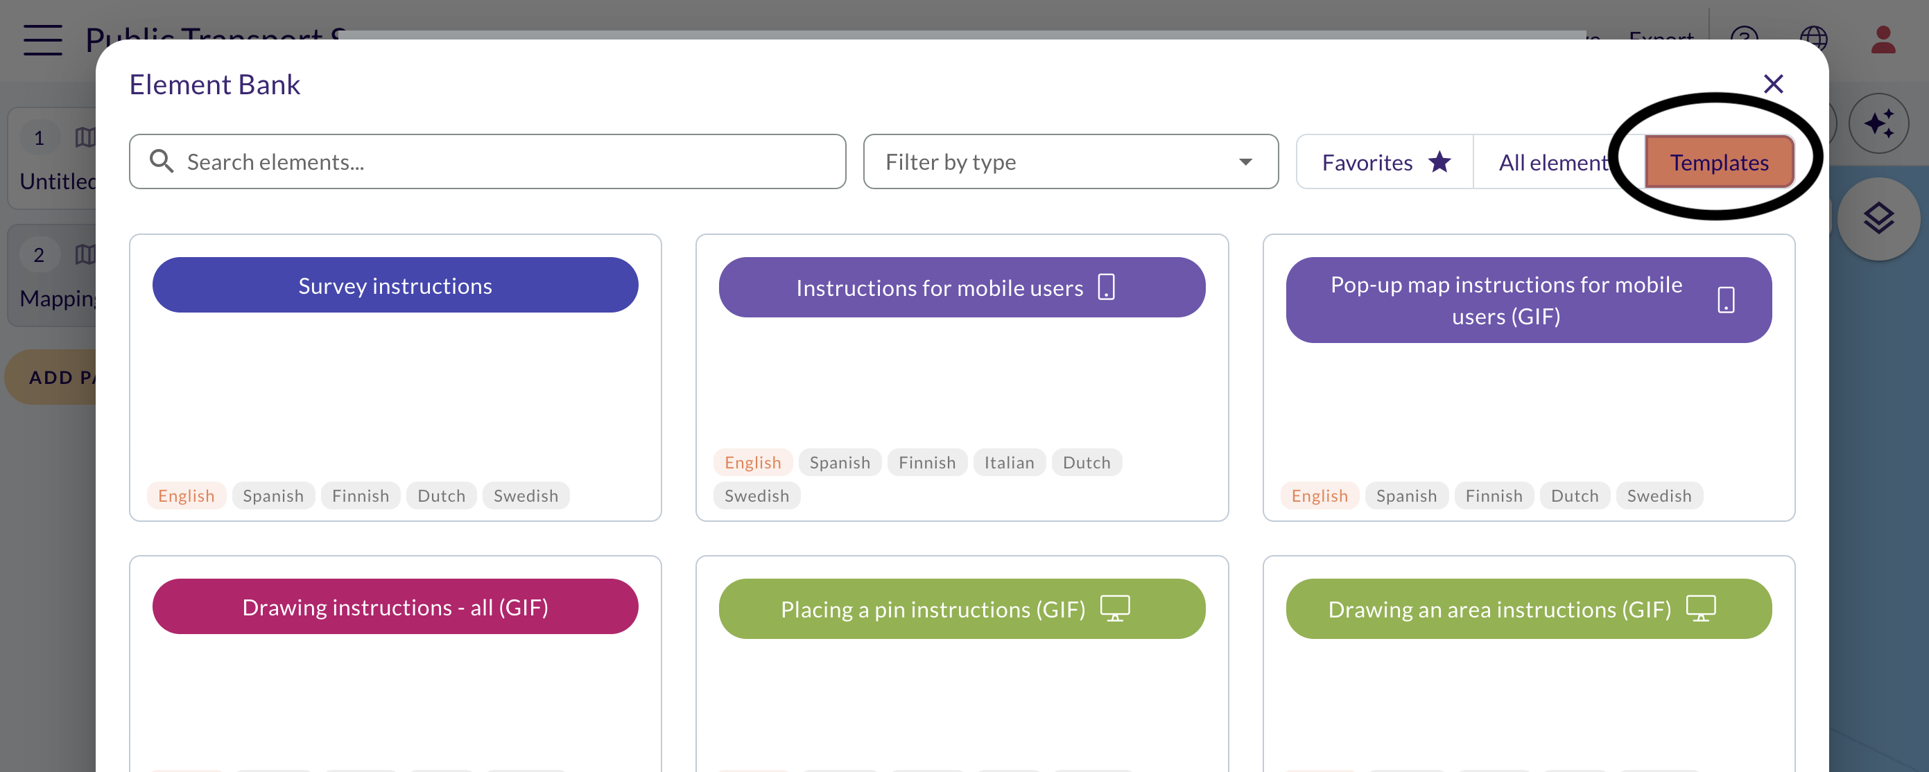The height and width of the screenshot is (772, 1929).
Task: Open the hamburger menu icon
Action: [43, 39]
